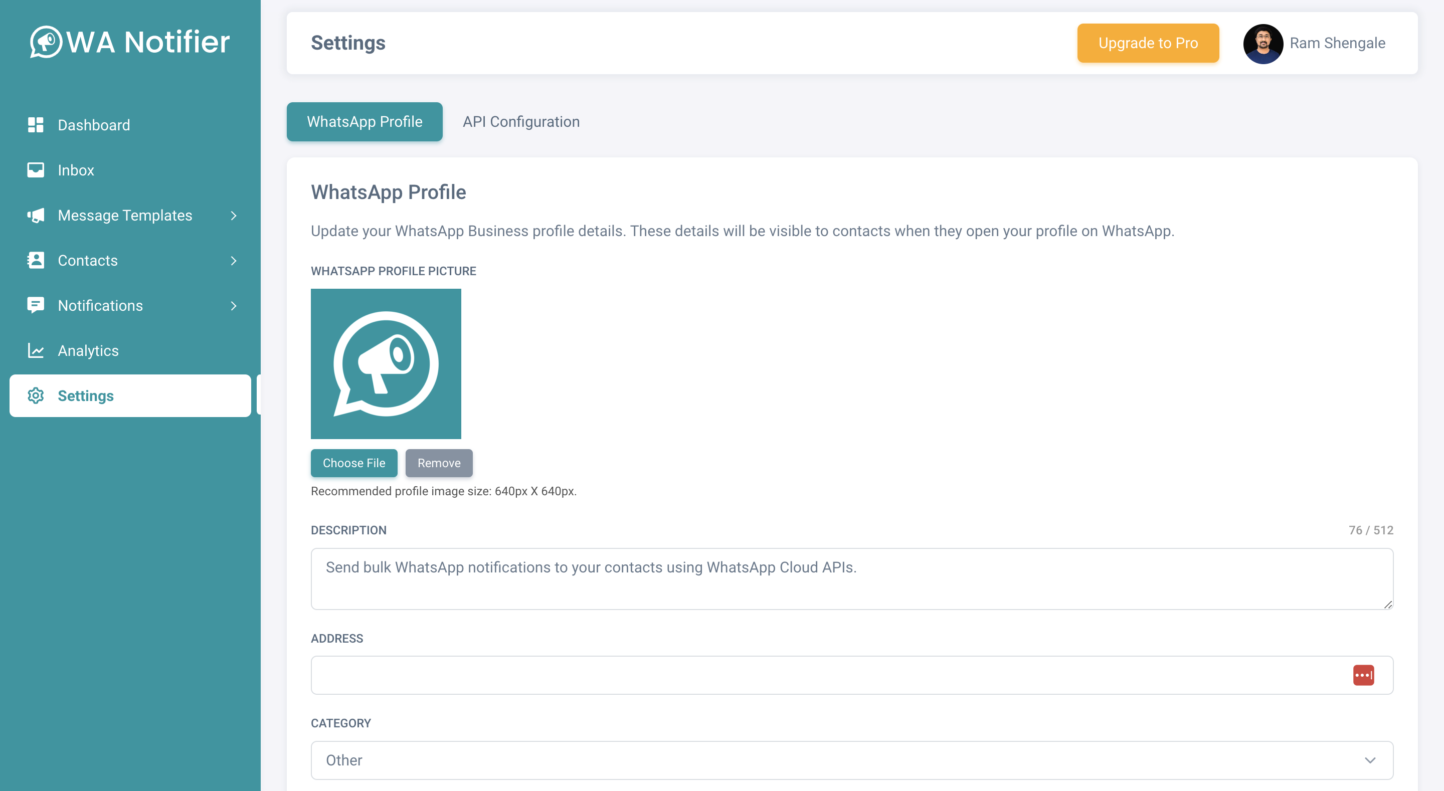Click the '76 / 512' character counter
This screenshot has width=1444, height=791.
(x=1371, y=530)
